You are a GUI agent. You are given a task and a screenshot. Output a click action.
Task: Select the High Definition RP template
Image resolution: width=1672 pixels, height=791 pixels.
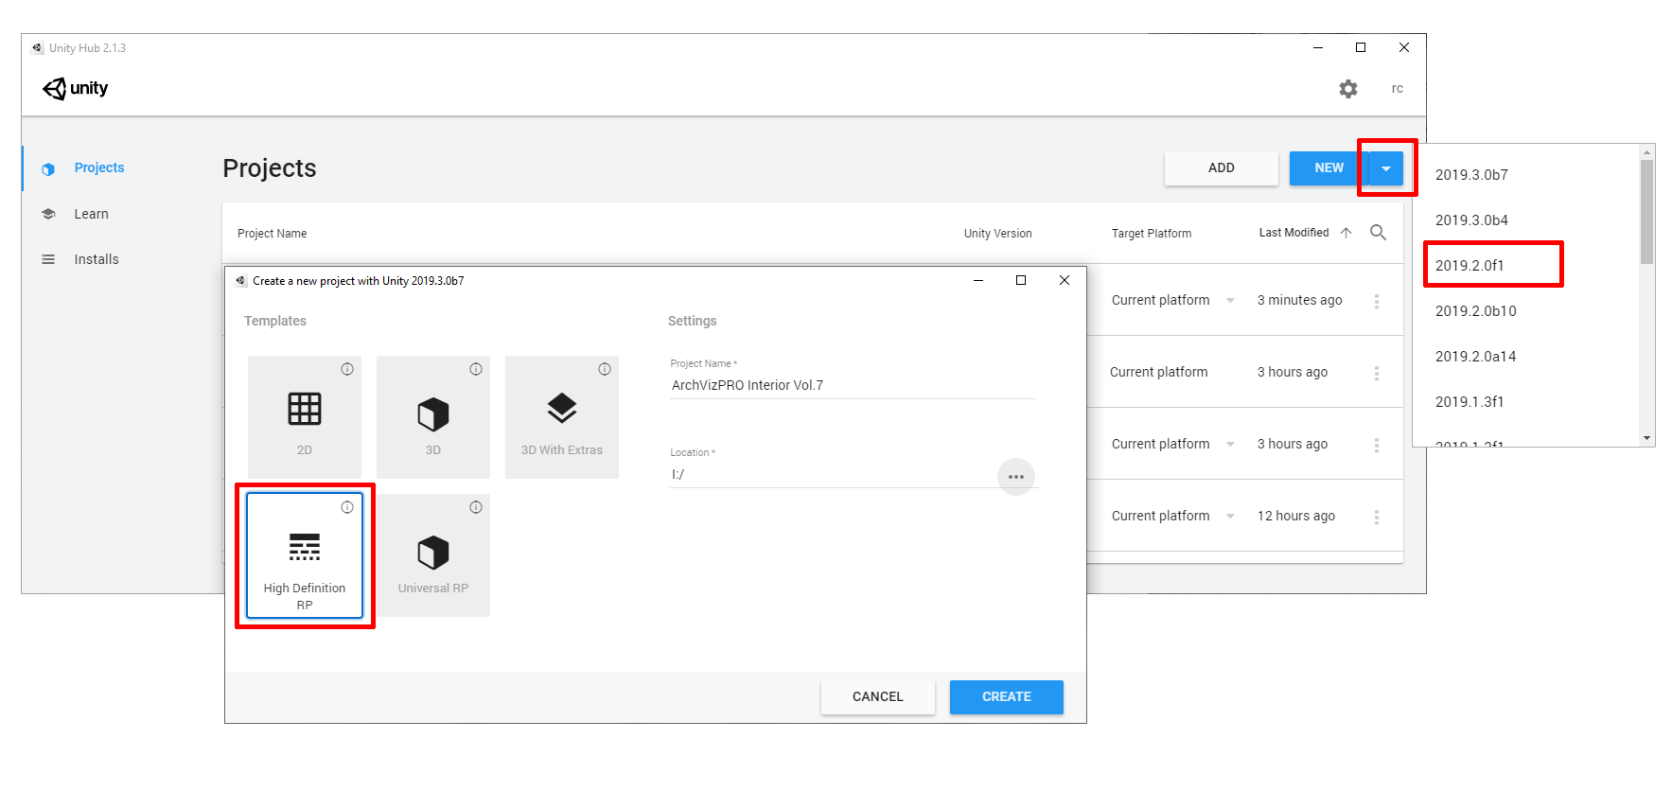pyautogui.click(x=304, y=554)
